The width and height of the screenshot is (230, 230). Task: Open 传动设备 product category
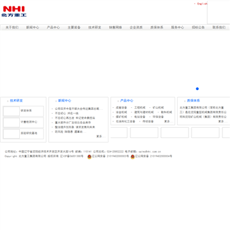coord(148,121)
